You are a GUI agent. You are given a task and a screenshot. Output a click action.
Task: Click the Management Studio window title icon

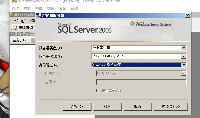point(12,15)
